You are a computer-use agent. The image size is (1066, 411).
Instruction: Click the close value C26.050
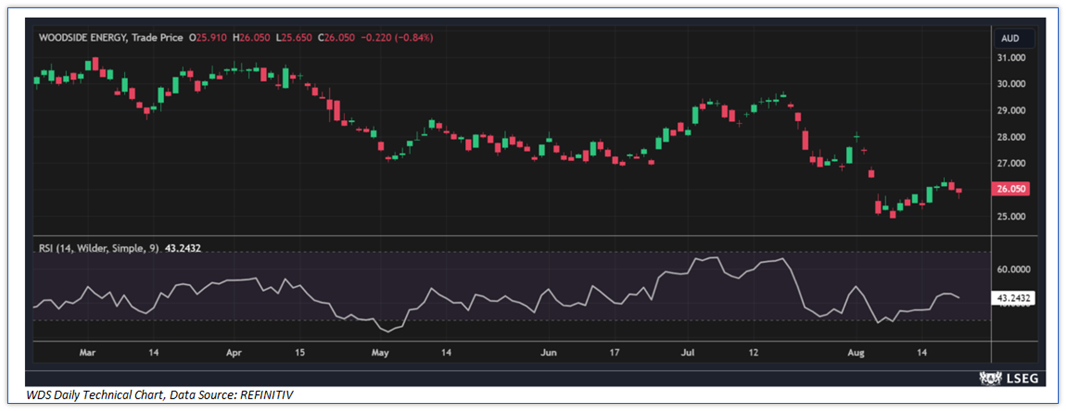point(336,38)
